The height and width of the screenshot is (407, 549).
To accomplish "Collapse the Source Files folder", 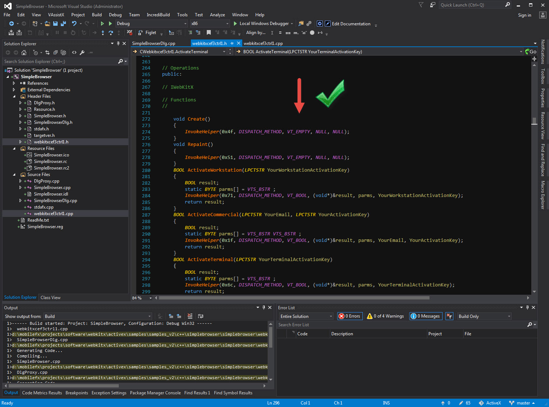I will coord(14,175).
